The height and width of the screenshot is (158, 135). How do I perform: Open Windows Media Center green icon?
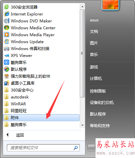coord(7,28)
